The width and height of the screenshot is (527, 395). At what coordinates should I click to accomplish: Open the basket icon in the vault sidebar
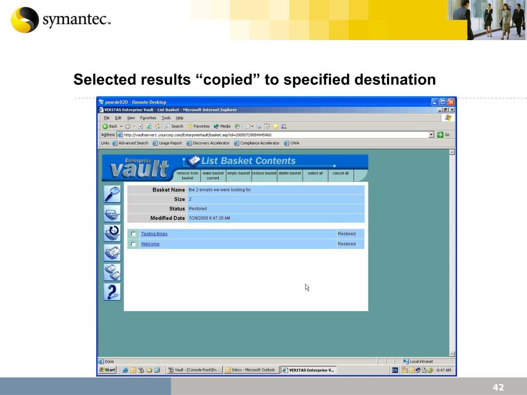click(x=112, y=213)
